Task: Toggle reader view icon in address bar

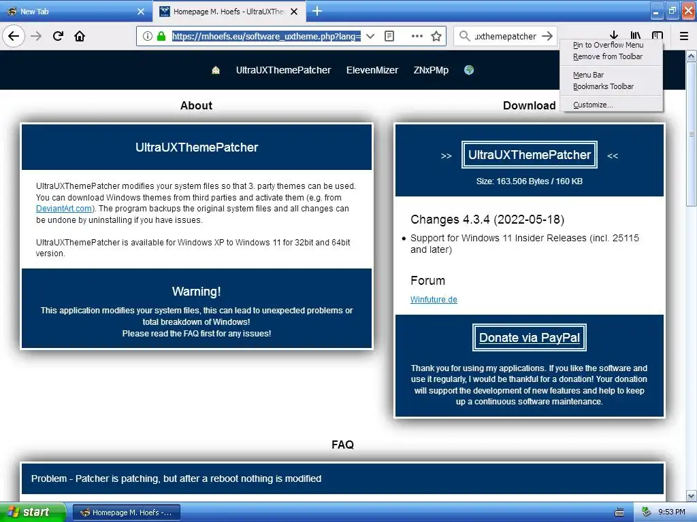Action: point(389,36)
